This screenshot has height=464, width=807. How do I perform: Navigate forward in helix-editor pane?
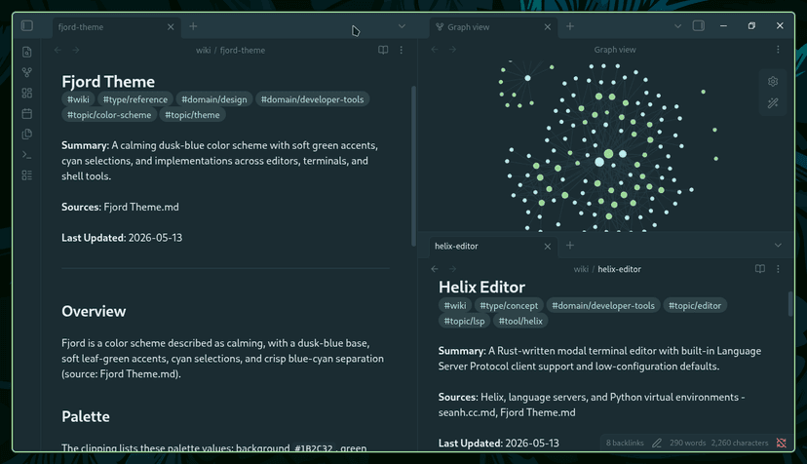pos(452,269)
